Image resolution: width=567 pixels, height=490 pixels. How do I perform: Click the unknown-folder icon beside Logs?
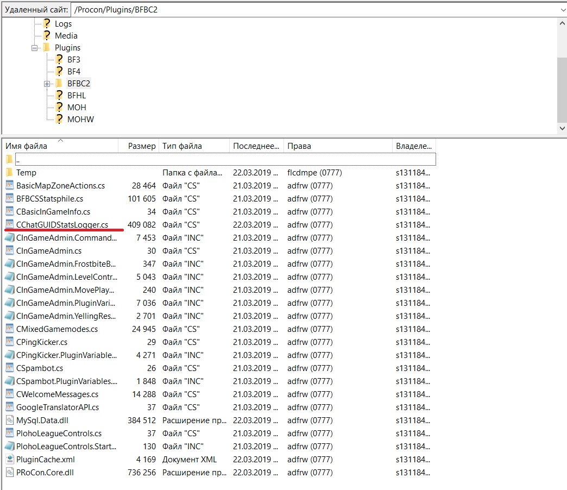(46, 23)
